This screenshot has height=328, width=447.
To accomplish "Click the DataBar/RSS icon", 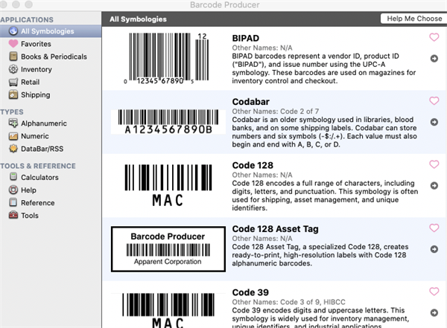I will (13, 149).
